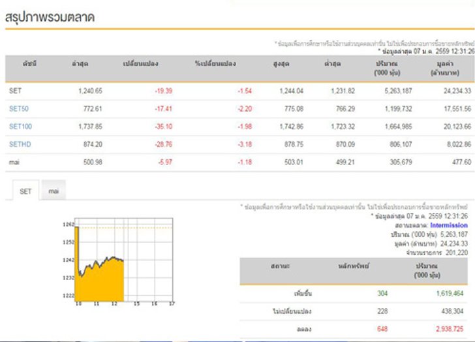Click SET change value -19.39
Viewport: 475px width, 342px height.
click(164, 91)
